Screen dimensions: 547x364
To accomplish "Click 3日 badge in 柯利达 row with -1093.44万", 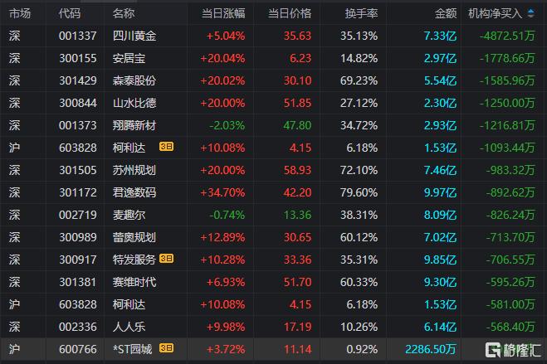I will click(x=167, y=147).
